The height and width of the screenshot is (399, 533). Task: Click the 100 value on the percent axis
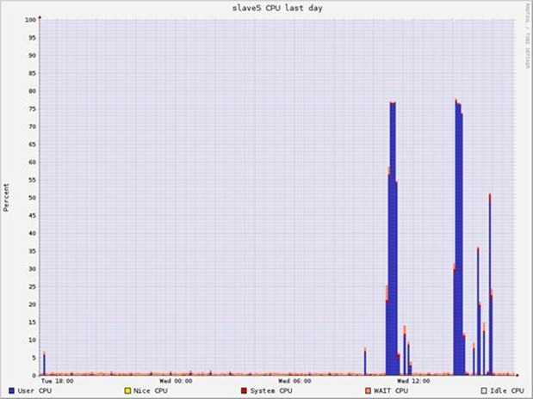[x=30, y=20]
